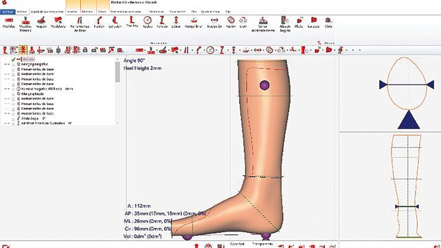Switch to the Clip ribbon tab

228,12
